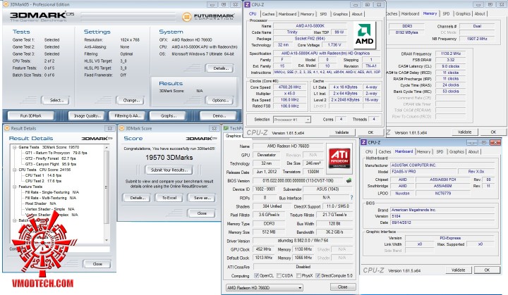
Task: Click the 19570 3DMarks score text
Action: coord(169,158)
